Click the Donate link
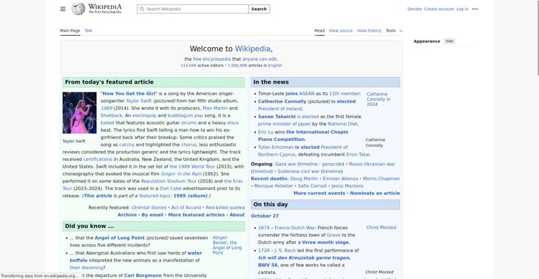 pyautogui.click(x=414, y=9)
